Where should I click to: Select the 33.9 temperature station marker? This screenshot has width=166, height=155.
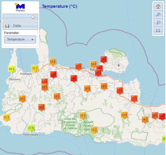124,115
